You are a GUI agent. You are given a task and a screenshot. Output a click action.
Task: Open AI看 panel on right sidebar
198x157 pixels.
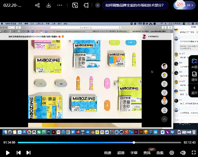pos(194,63)
